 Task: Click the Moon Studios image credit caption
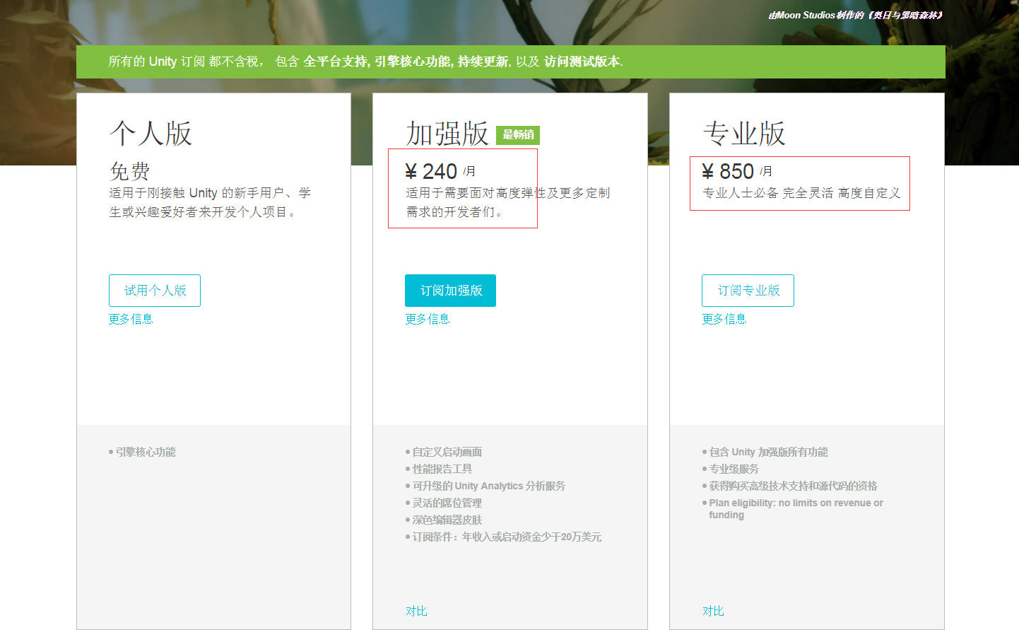pyautogui.click(x=856, y=15)
